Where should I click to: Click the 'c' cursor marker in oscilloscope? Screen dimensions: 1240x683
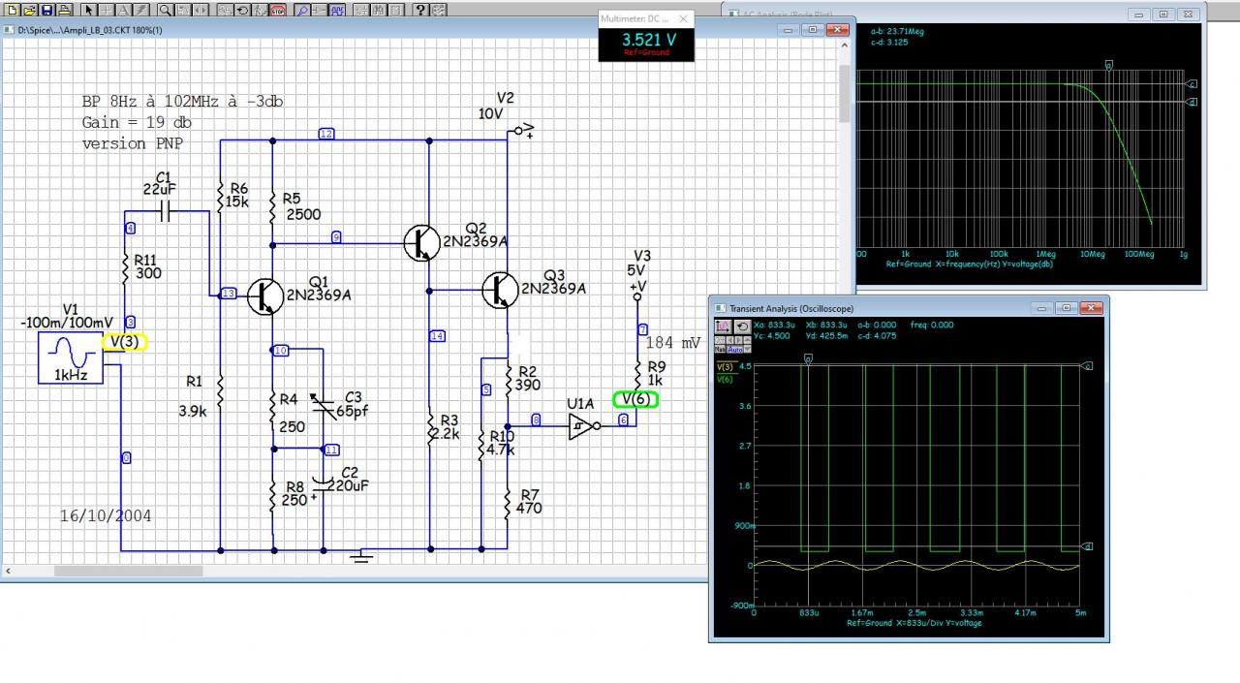pyautogui.click(x=1088, y=366)
